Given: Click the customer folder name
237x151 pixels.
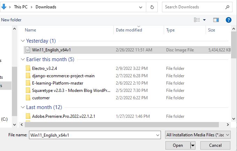Looking at the screenshot, I should 41,98.
